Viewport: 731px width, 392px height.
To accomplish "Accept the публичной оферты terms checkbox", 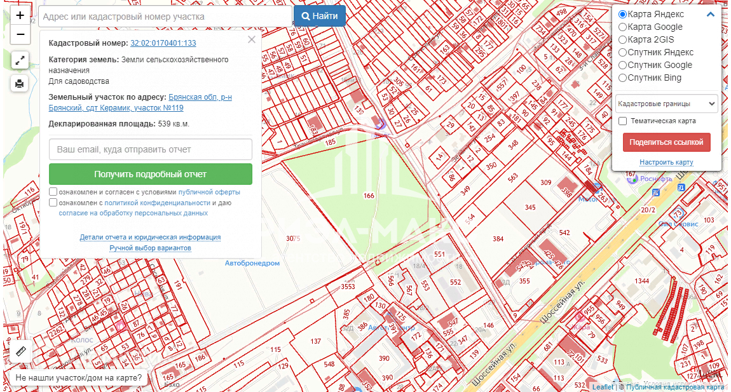I will click(x=53, y=192).
